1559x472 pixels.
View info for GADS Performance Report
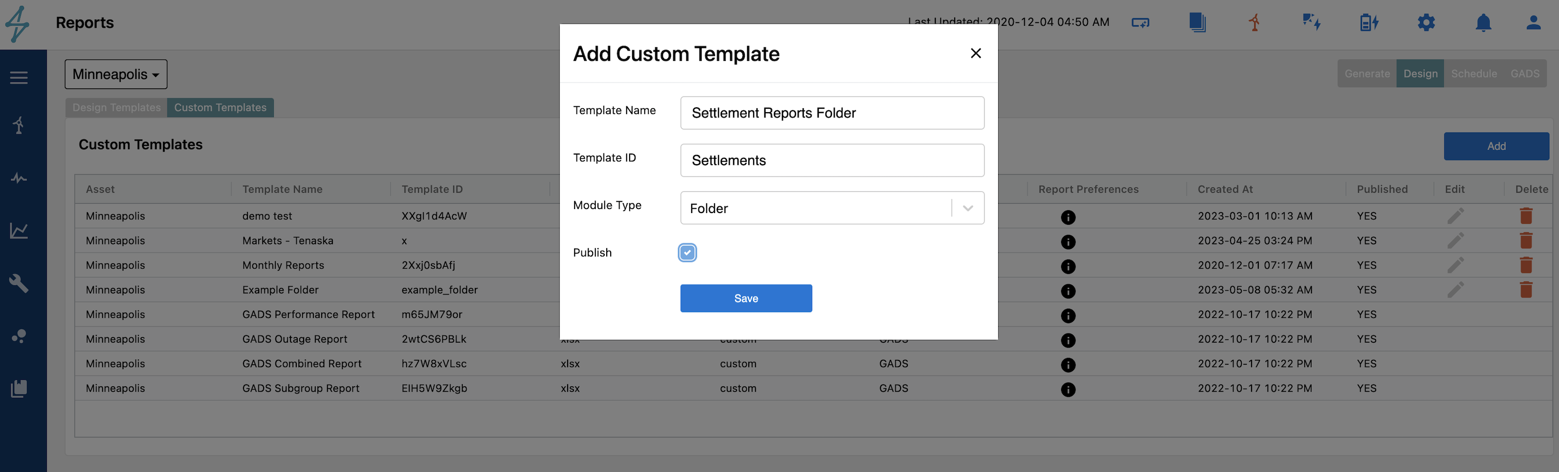(x=1068, y=316)
